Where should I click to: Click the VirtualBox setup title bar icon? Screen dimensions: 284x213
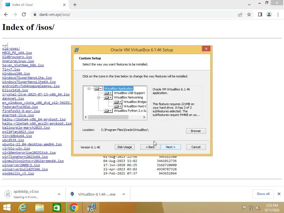(77, 50)
